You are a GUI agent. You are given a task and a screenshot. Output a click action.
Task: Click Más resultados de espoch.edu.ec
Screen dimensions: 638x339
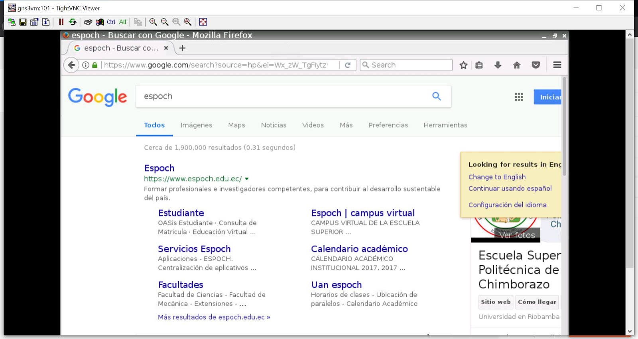[x=214, y=317]
